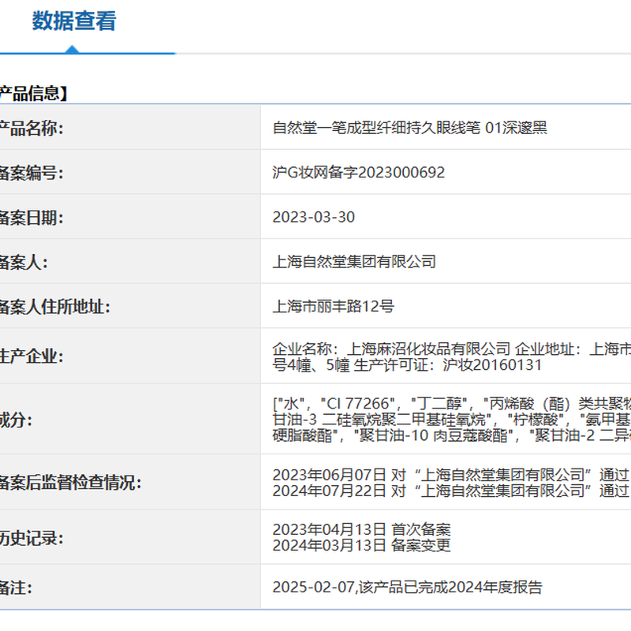Screen dimensions: 631x631
Task: Select filing number 沪G妆网备字2023000692
Action: click(x=358, y=173)
